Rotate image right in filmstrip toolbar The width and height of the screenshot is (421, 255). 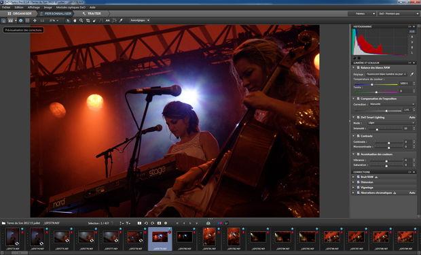coord(153,223)
